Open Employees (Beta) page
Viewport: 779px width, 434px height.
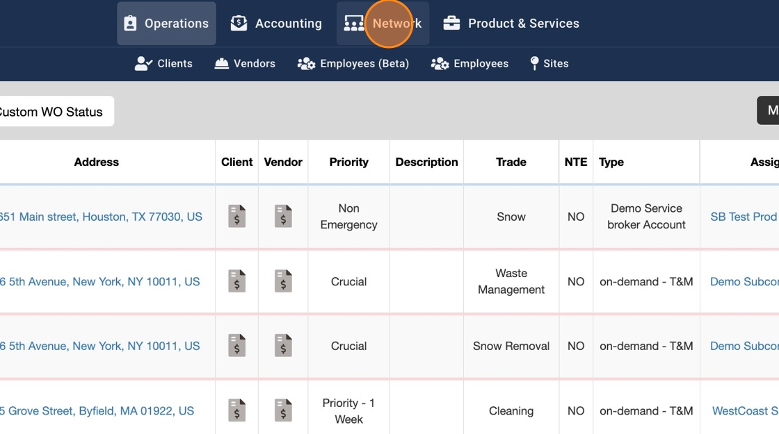(x=353, y=64)
